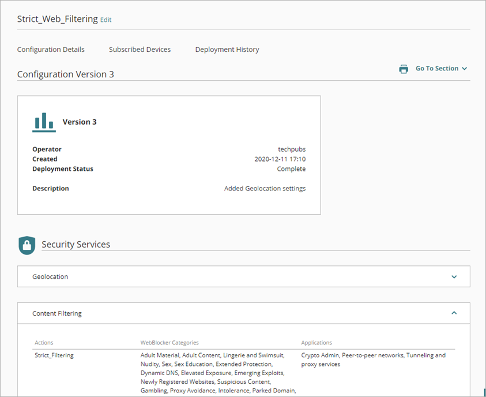Click the Version 3 bar chart icon
486x397 pixels.
[44, 122]
